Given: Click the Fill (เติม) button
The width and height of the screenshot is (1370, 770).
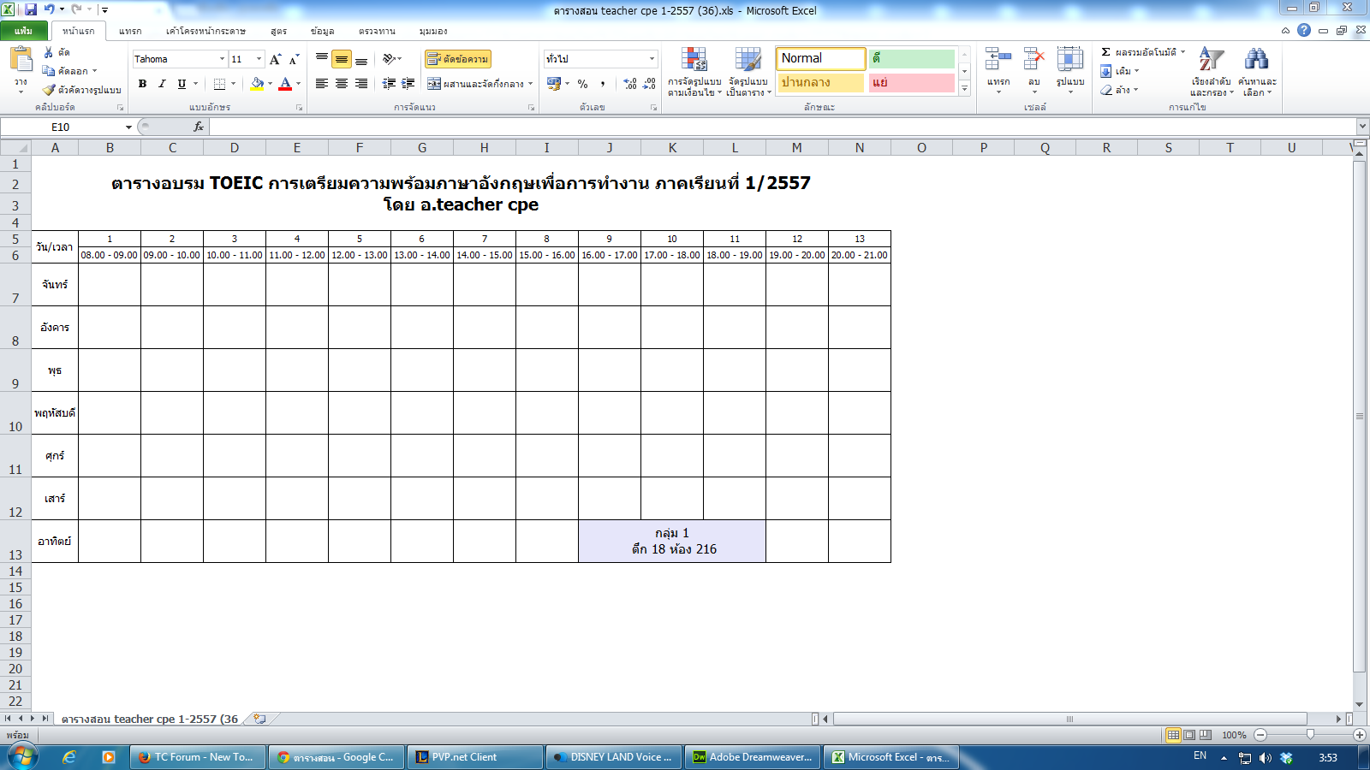Looking at the screenshot, I should [x=1117, y=71].
